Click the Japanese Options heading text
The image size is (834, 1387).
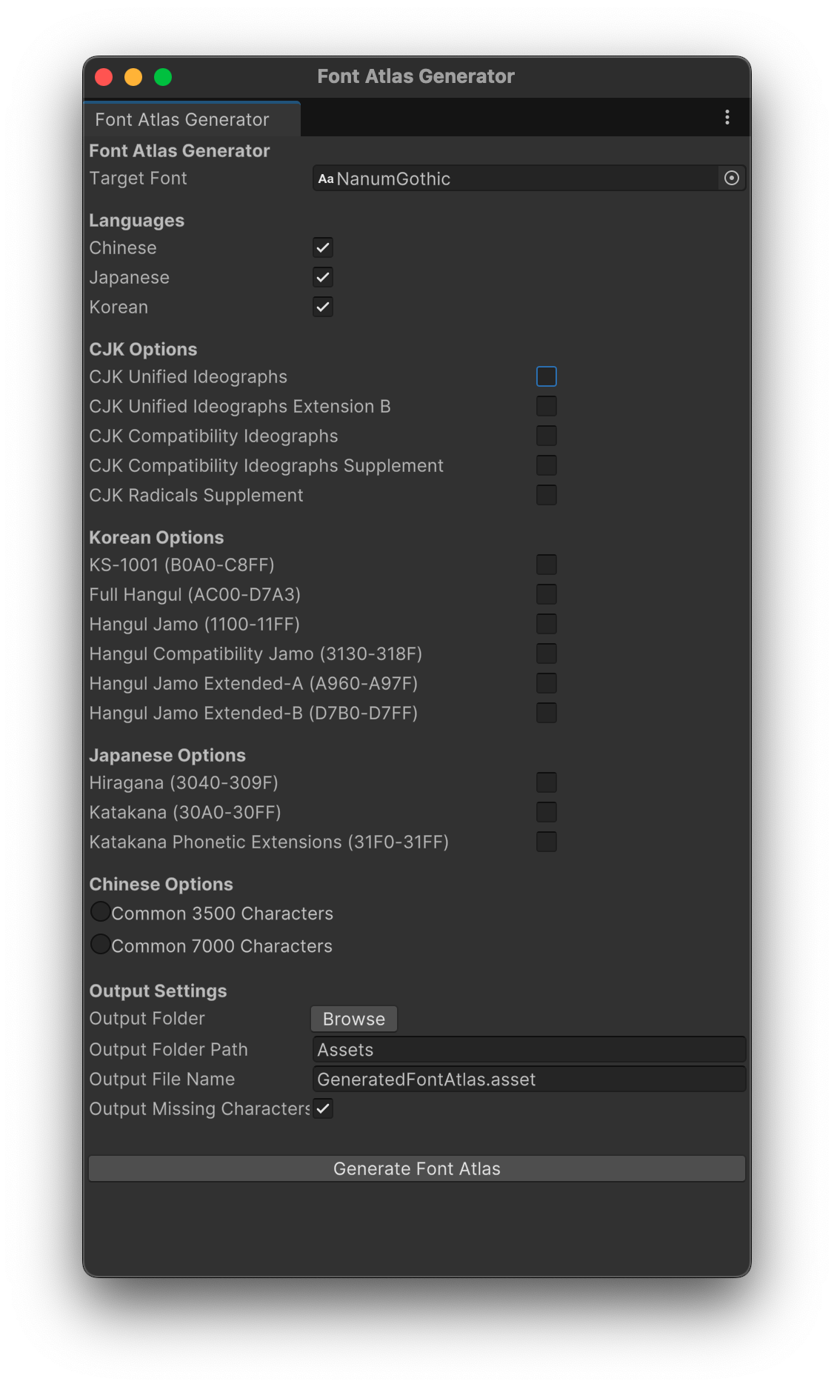pos(167,756)
